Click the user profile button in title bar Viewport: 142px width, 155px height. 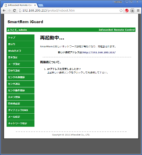(118, 2)
